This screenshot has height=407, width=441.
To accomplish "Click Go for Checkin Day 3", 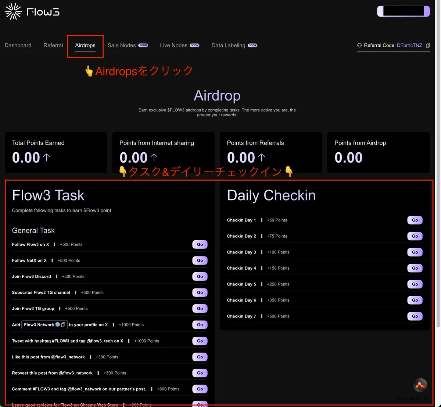I will pos(415,252).
